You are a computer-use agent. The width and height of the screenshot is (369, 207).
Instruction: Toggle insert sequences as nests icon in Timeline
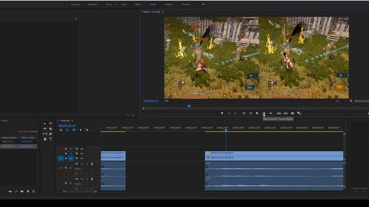pyautogui.click(x=61, y=130)
